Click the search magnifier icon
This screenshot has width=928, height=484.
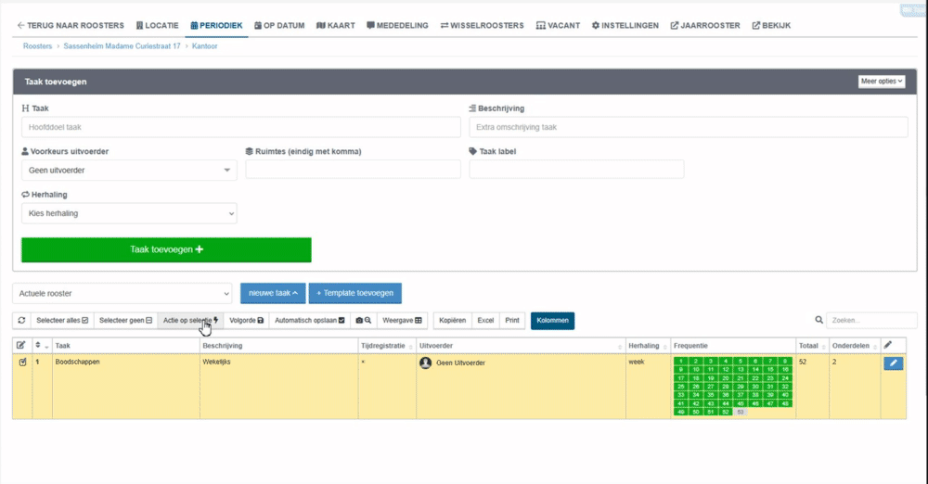[x=818, y=320]
